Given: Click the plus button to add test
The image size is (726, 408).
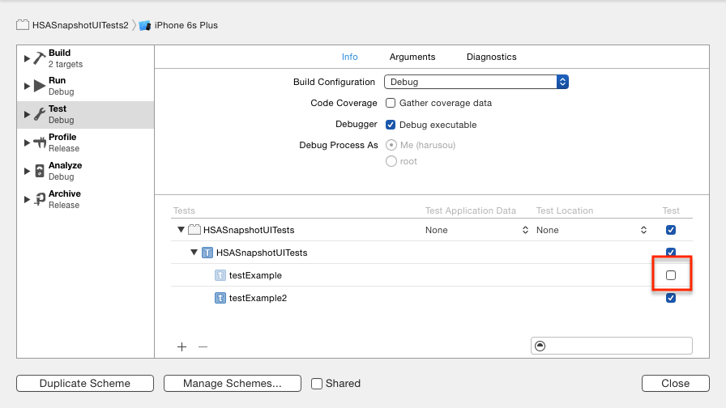Looking at the screenshot, I should pyautogui.click(x=182, y=346).
